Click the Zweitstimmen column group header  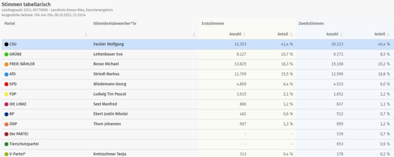click(311, 24)
